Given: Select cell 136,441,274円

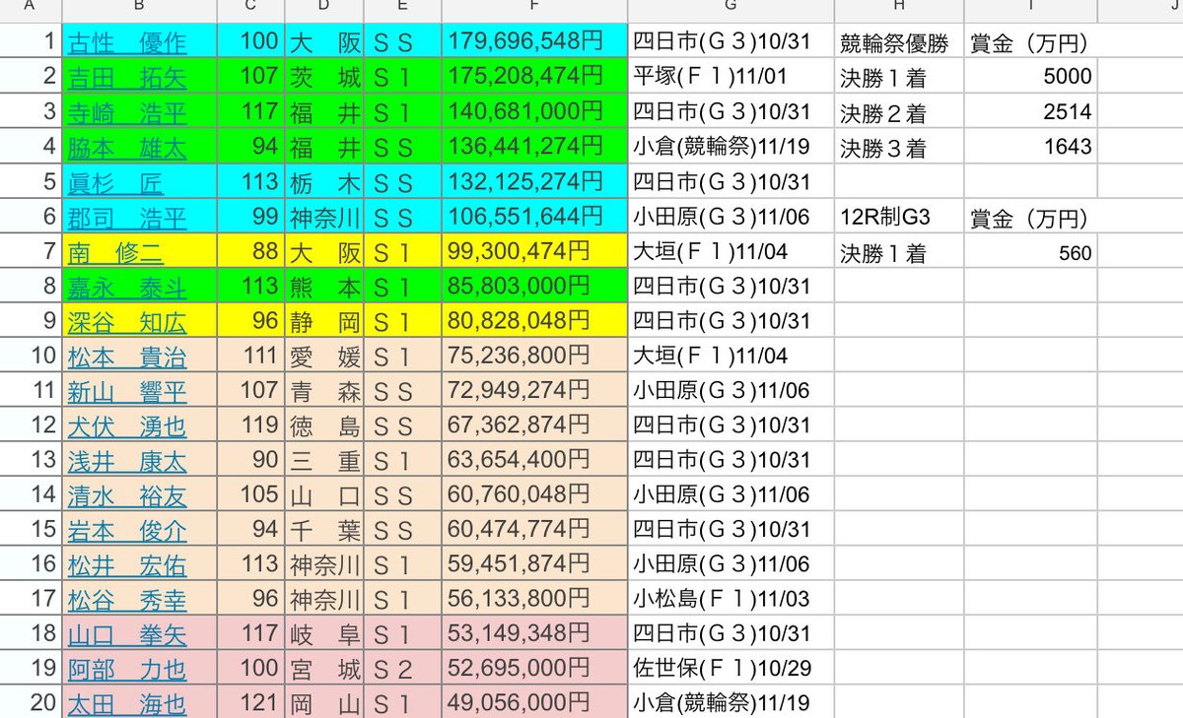Looking at the screenshot, I should pos(534,147).
